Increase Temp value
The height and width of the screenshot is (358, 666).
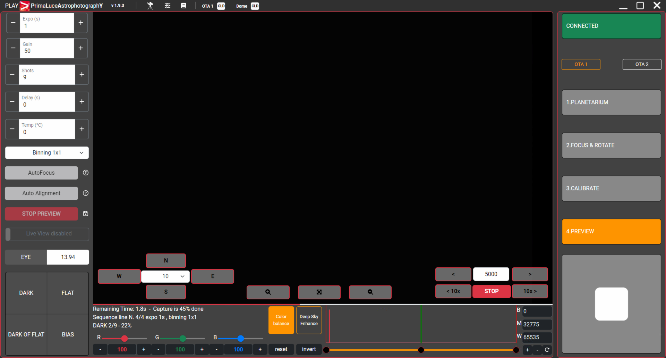click(x=82, y=129)
